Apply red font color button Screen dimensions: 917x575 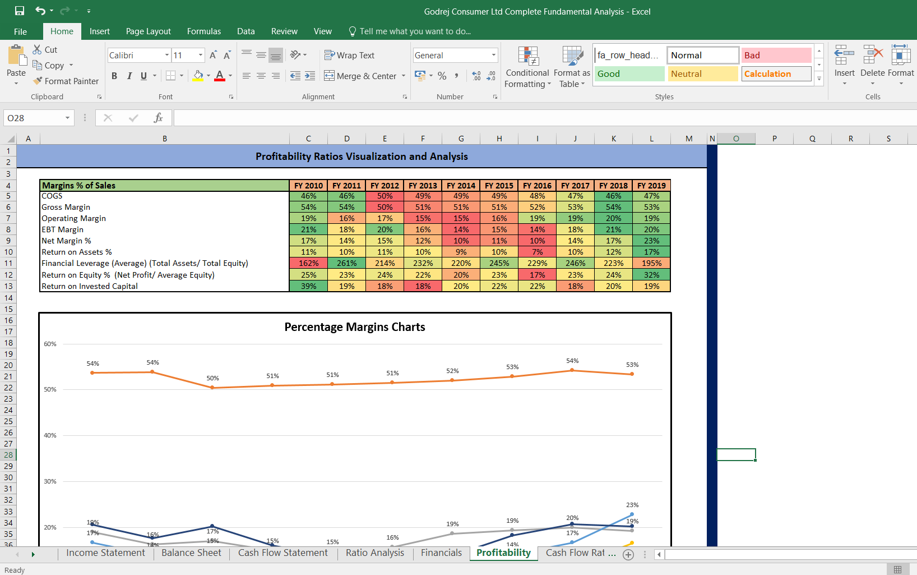220,76
